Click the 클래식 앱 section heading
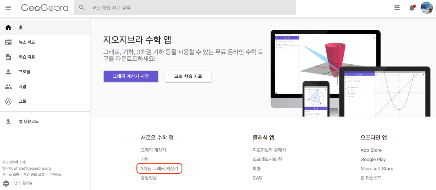 click(x=264, y=138)
